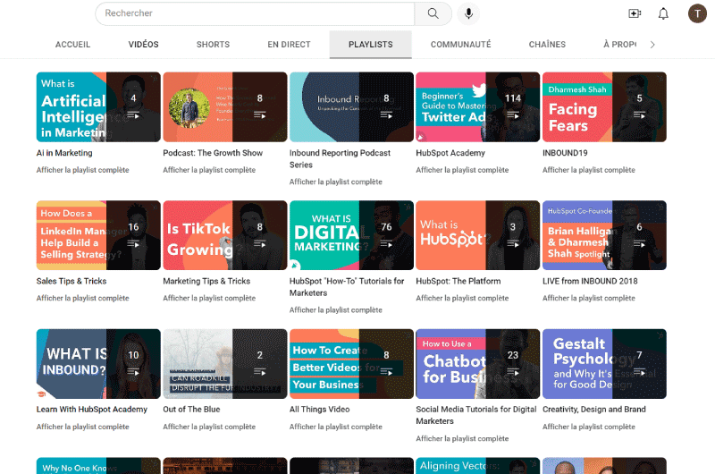Click playlist icon on All Things Video thumbnail

386,372
